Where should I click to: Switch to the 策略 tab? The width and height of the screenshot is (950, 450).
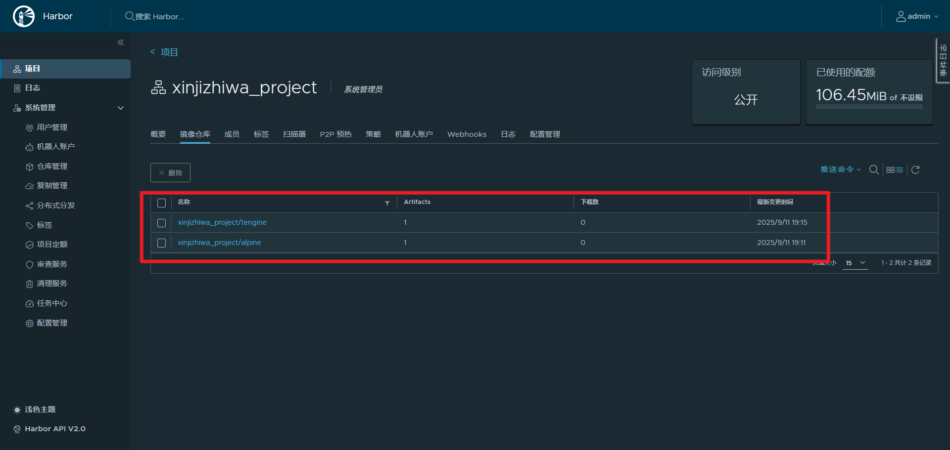point(374,134)
